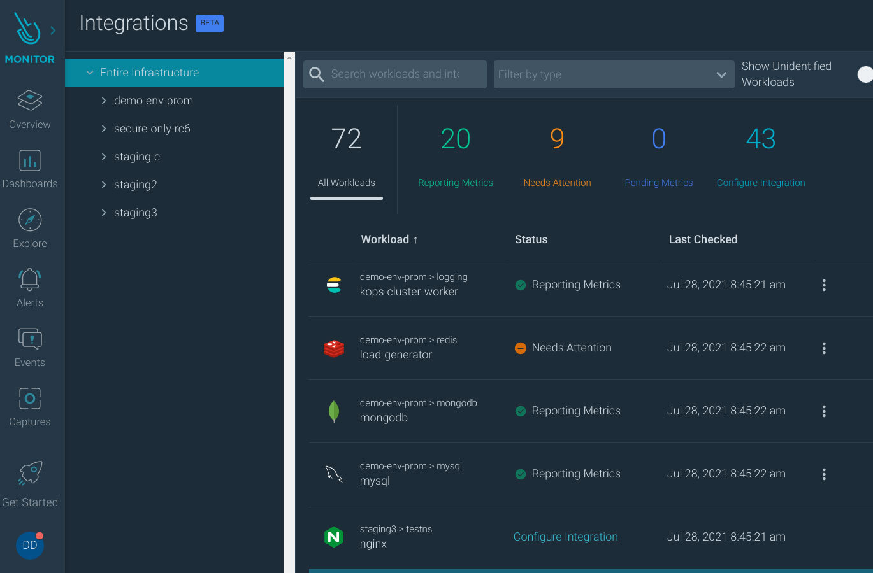This screenshot has width=873, height=573.
Task: Open Get Started with the rocket icon
Action: pos(29,482)
